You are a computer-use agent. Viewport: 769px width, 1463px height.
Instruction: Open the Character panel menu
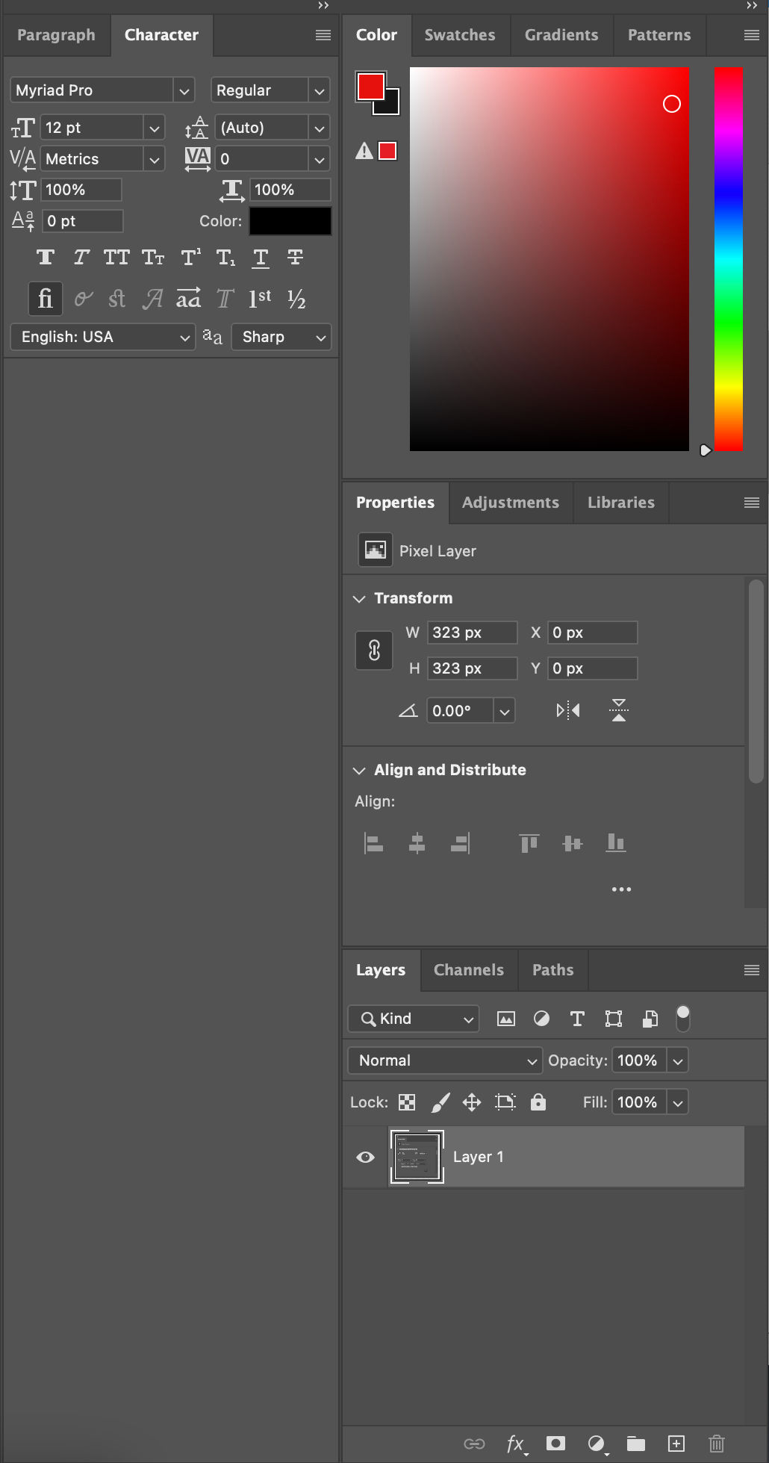323,35
